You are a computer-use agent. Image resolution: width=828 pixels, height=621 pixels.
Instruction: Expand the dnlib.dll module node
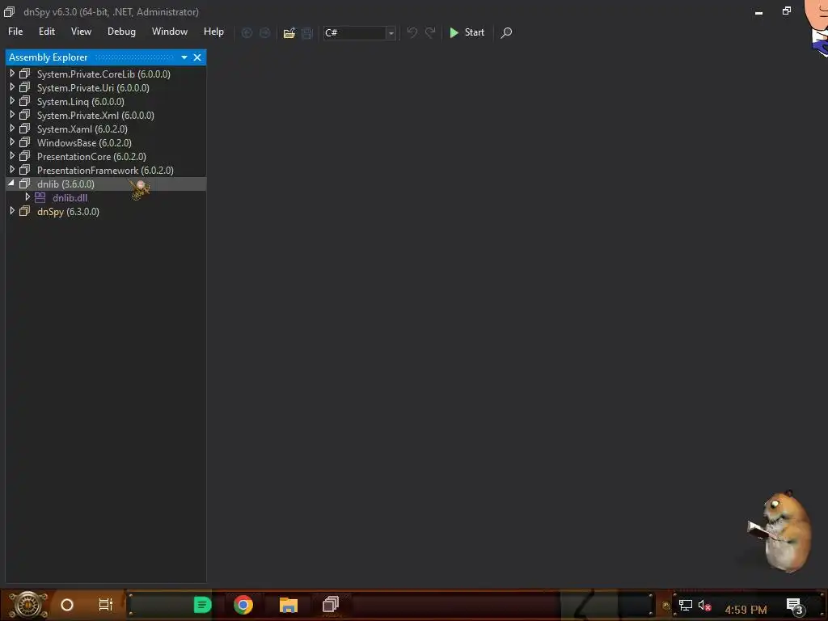[27, 197]
